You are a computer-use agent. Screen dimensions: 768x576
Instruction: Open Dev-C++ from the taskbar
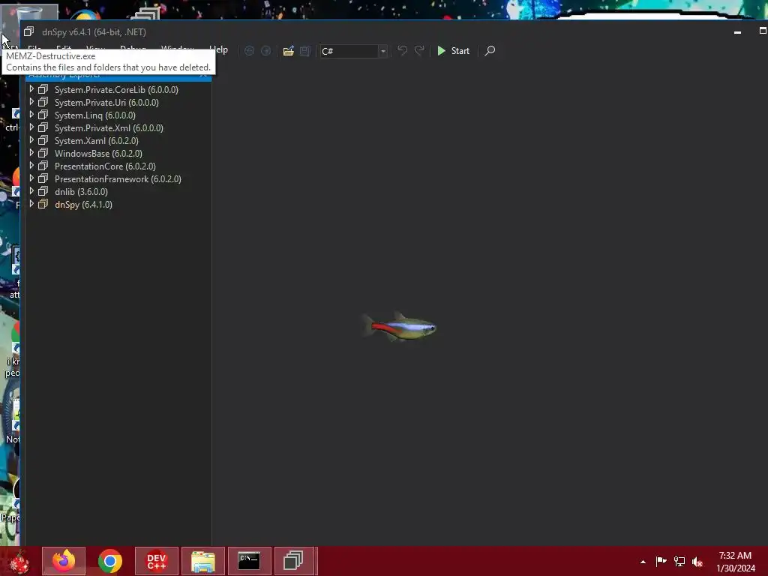pos(156,561)
